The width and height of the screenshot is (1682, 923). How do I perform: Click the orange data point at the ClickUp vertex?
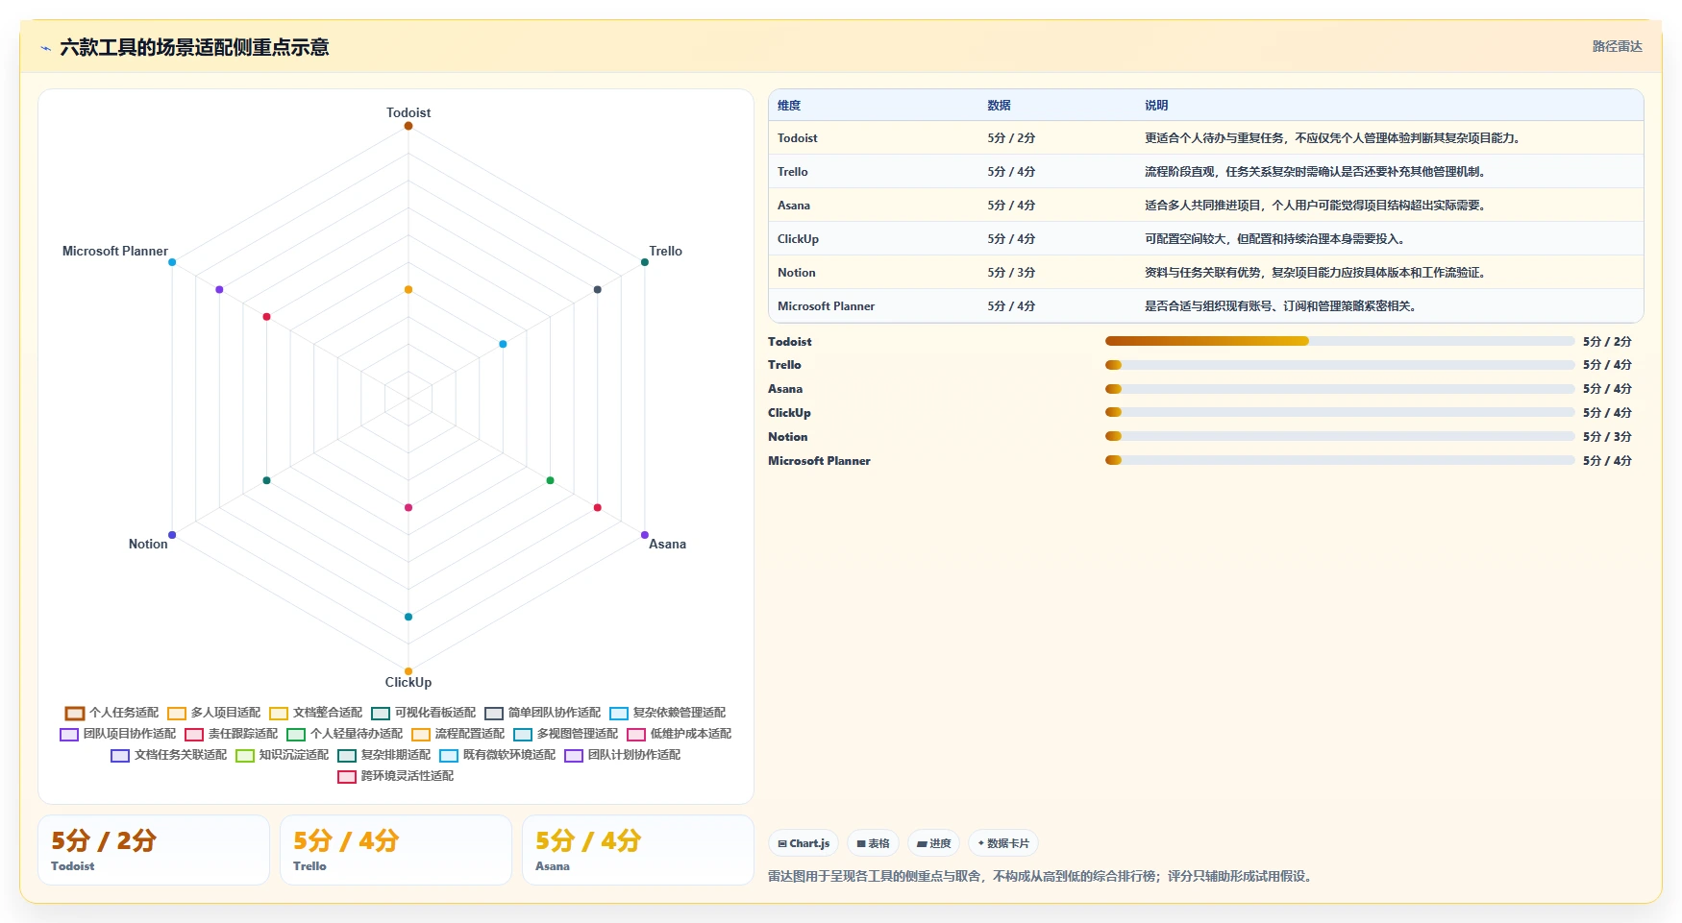(x=408, y=671)
